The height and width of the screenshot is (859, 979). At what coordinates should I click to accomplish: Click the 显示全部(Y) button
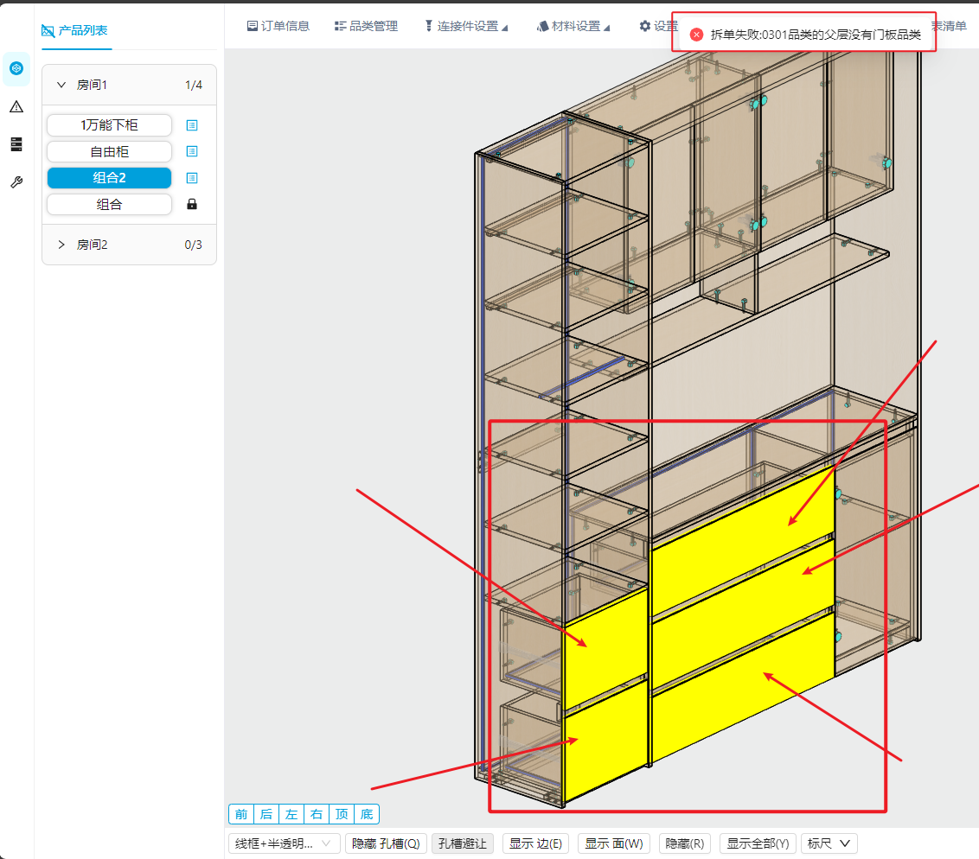(x=758, y=843)
